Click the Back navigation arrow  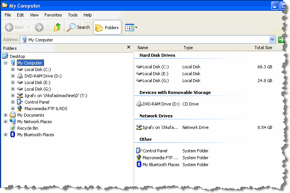(x=9, y=27)
